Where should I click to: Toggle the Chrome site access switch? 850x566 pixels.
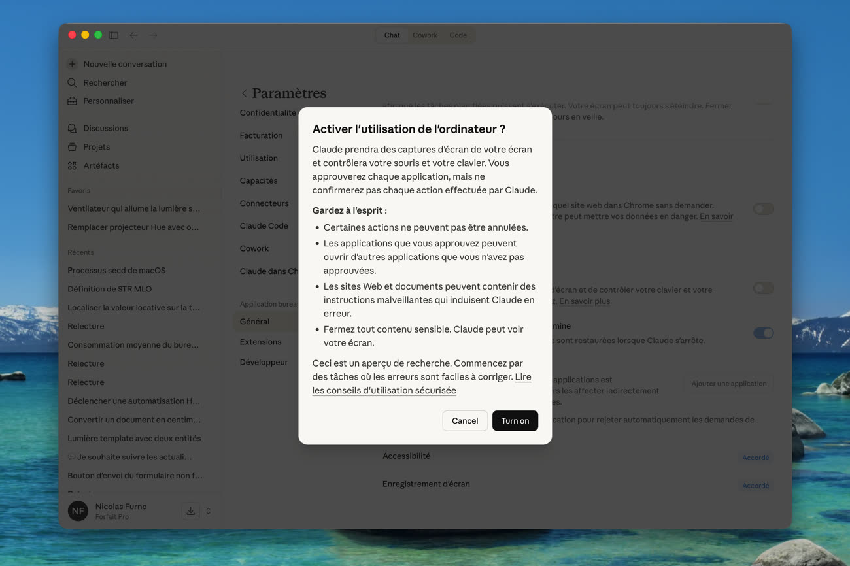(x=763, y=209)
